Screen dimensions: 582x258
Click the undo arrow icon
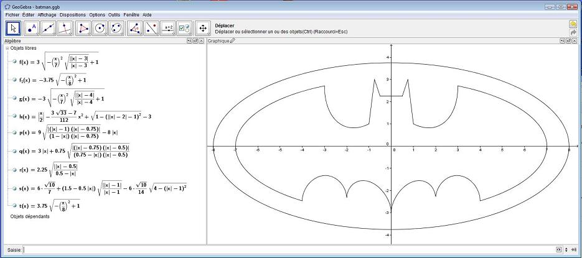pos(573,24)
